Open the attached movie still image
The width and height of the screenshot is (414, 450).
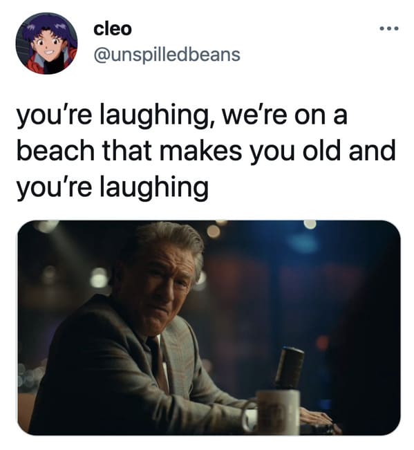[x=209, y=328]
